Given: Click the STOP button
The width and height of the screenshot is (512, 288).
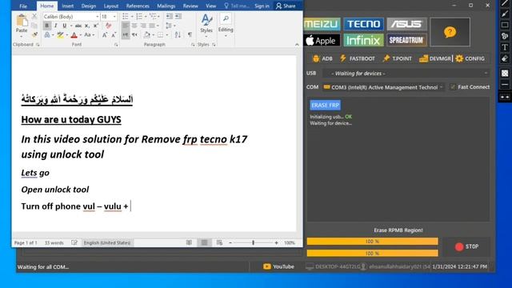Looking at the screenshot, I should pyautogui.click(x=466, y=246).
